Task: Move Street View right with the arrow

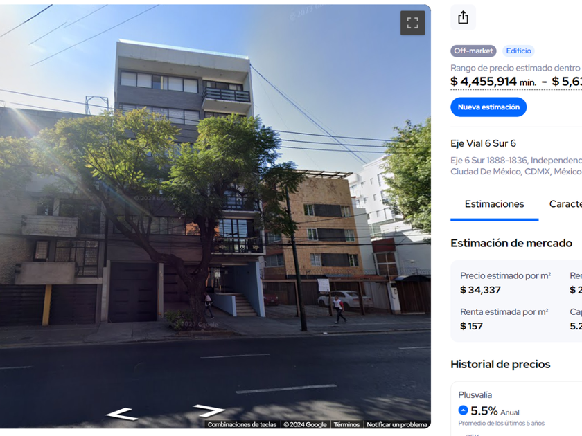Action: tap(209, 411)
